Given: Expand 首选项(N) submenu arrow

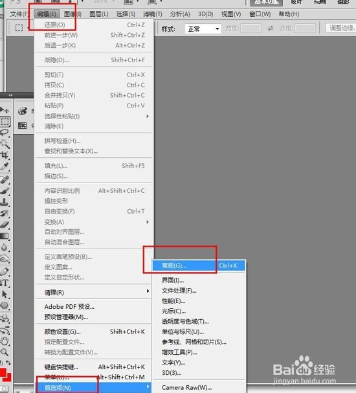Looking at the screenshot, I should [148, 387].
